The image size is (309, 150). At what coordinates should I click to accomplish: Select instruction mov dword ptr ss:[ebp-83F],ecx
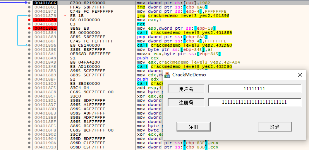(x=178, y=143)
